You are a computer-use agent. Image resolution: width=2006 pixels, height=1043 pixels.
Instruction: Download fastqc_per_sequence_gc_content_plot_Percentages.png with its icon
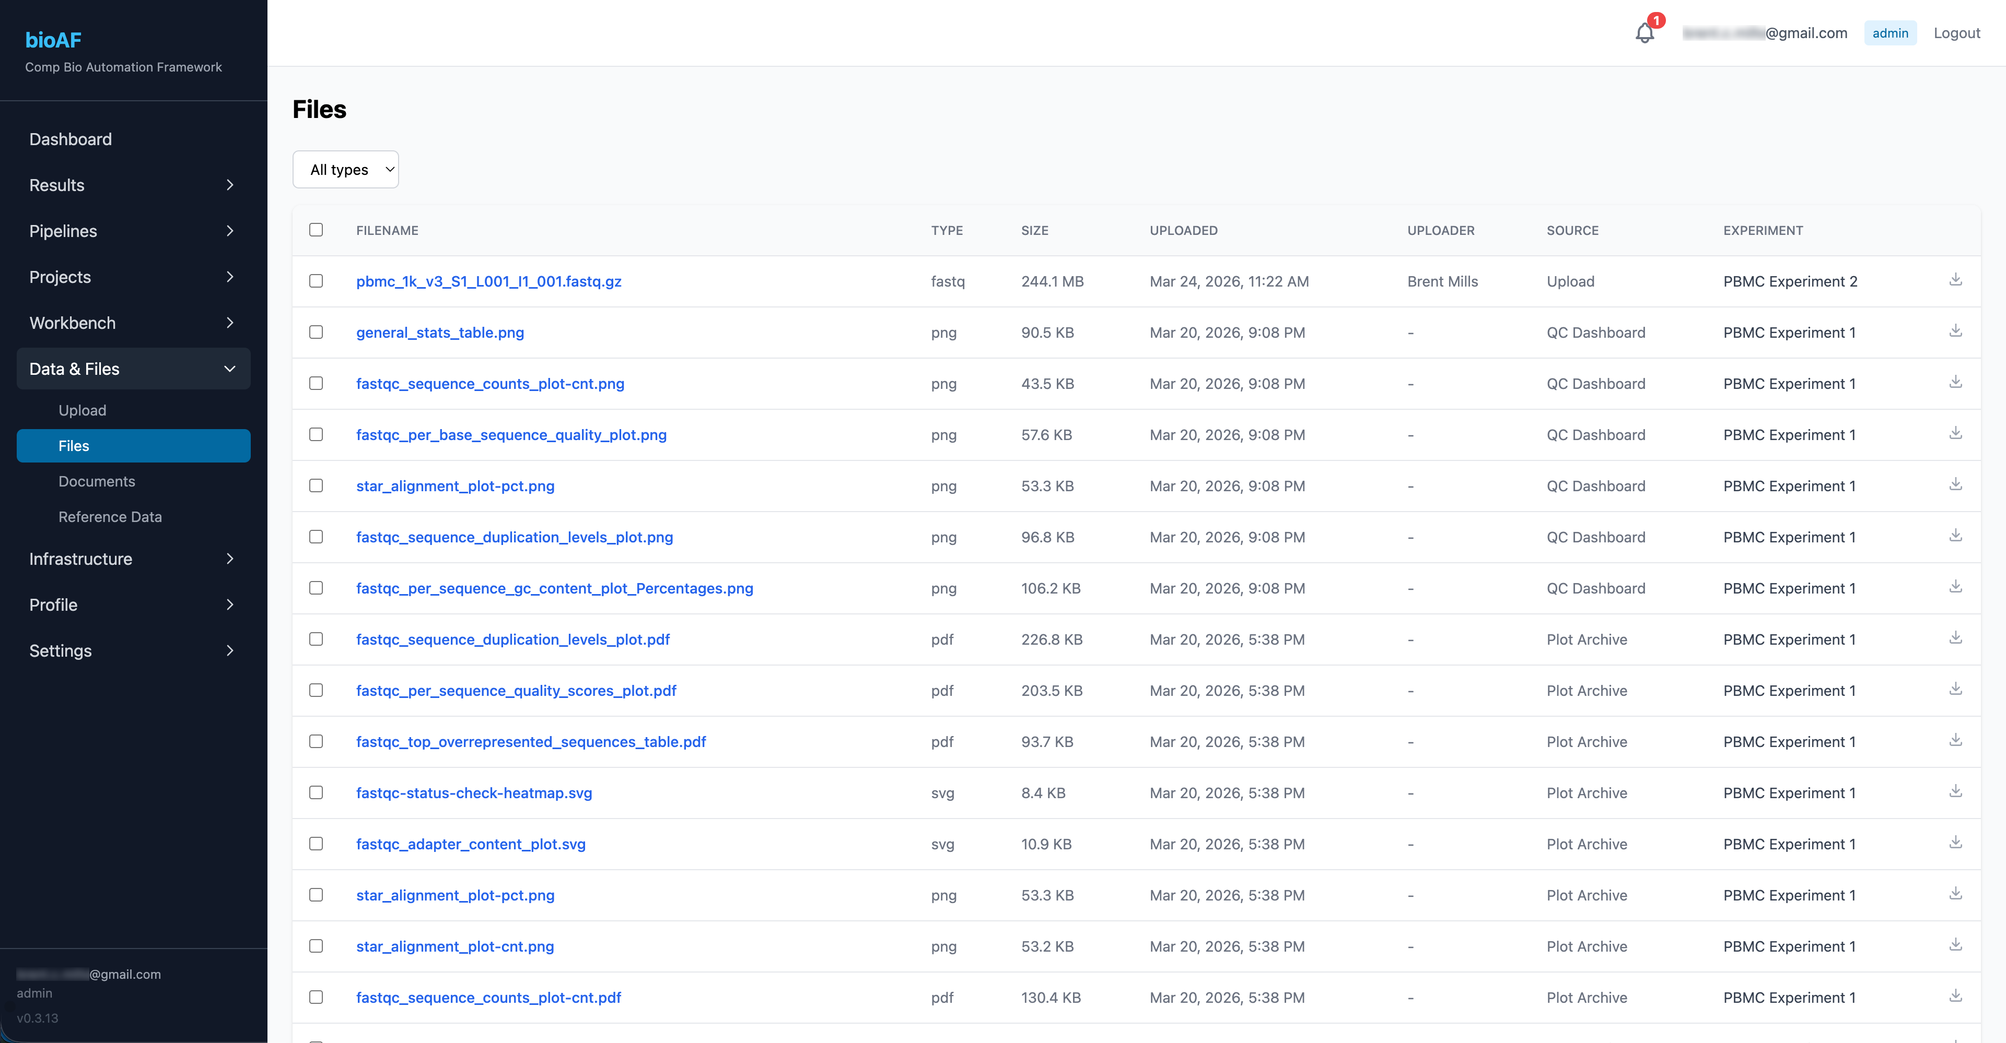point(1955,587)
